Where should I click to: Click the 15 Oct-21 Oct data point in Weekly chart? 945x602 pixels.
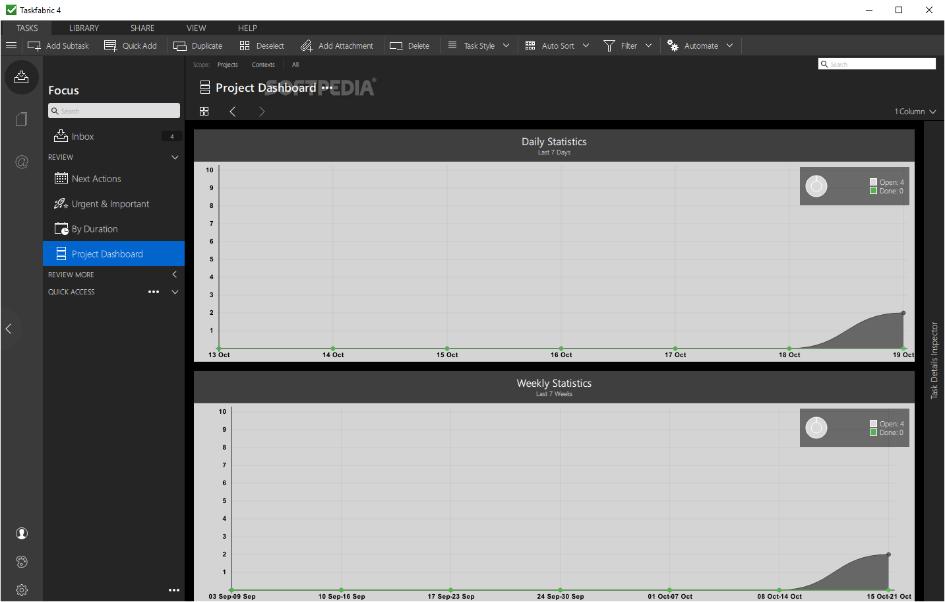click(x=888, y=554)
